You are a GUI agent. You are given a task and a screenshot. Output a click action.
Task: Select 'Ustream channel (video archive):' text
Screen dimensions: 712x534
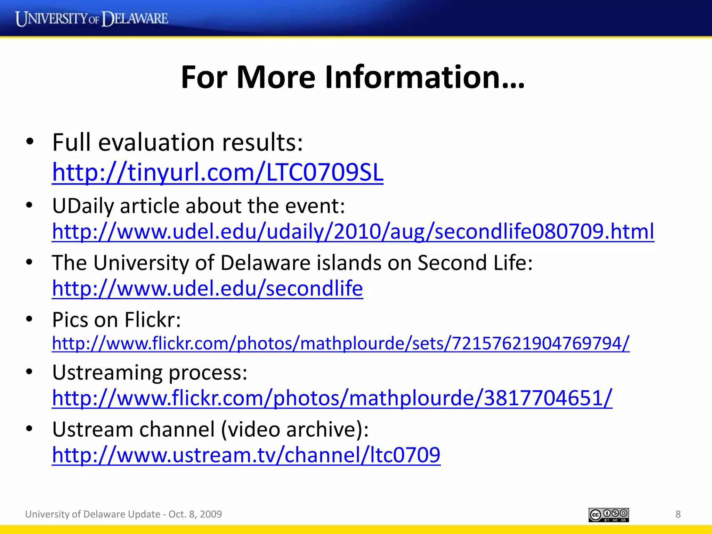[x=211, y=430]
